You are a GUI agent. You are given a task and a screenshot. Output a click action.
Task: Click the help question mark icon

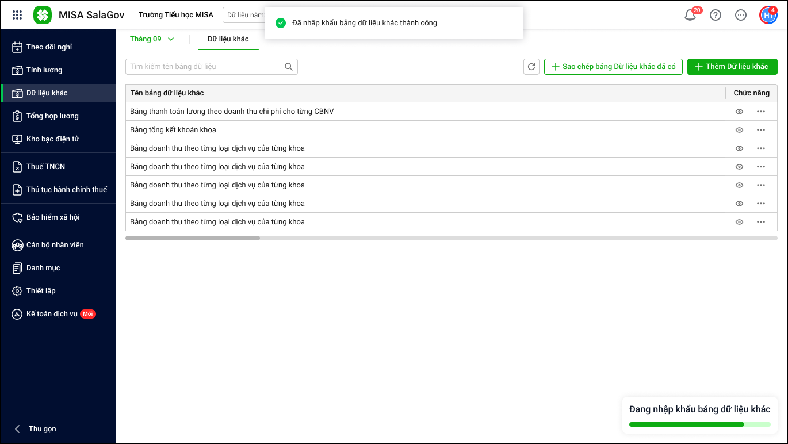click(716, 16)
